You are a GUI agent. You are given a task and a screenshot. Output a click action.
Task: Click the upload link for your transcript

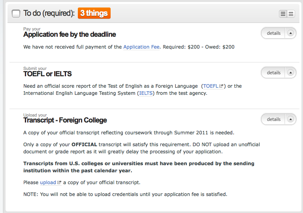click(48, 183)
